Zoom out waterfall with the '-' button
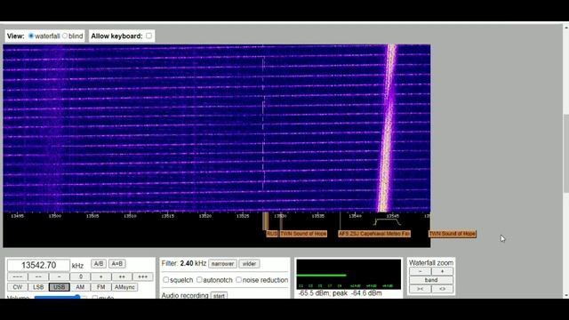This screenshot has height=320, width=569. click(x=421, y=271)
